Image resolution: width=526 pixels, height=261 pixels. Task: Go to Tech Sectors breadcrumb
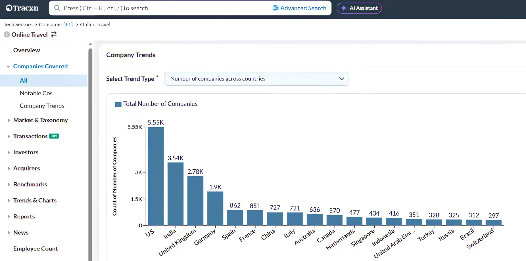point(18,24)
